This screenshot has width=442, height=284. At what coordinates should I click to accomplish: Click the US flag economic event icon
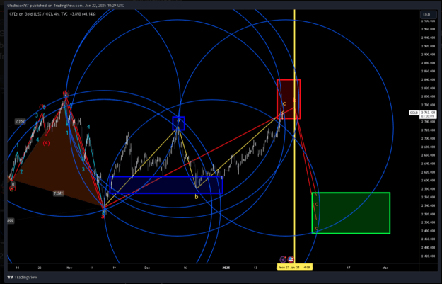(x=291, y=259)
